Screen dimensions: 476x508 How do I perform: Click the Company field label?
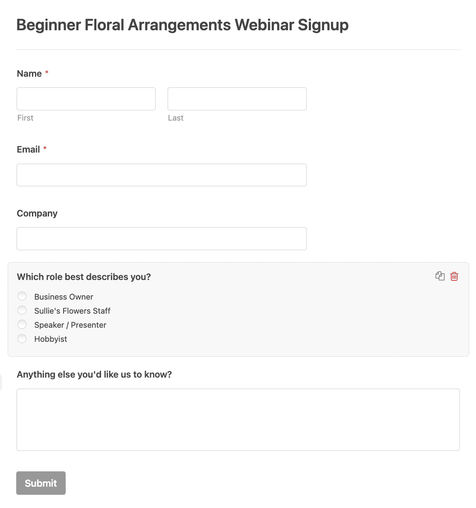point(37,214)
